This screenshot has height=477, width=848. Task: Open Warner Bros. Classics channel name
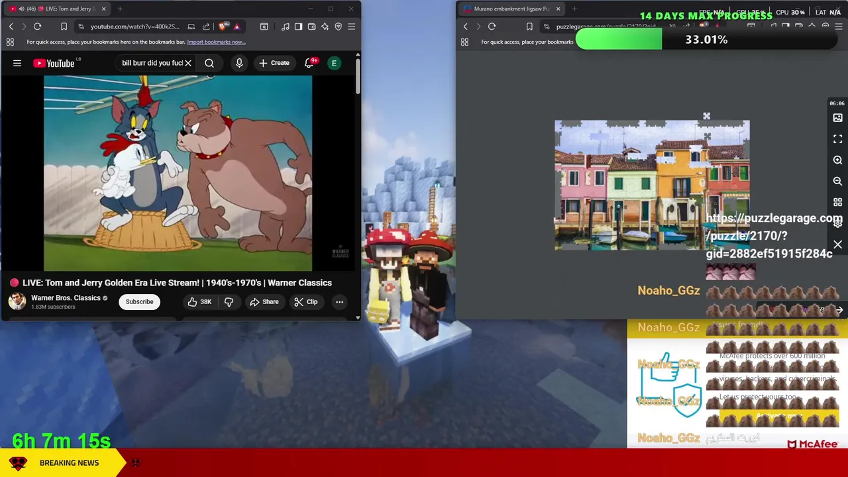pos(66,298)
